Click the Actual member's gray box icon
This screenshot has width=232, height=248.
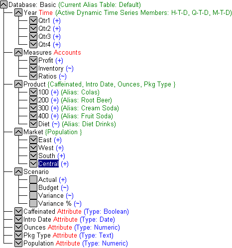(33, 179)
